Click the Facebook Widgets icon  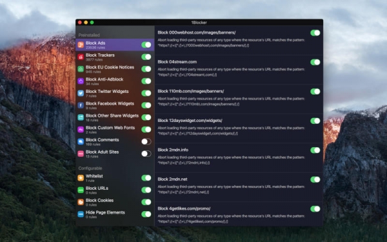[81, 105]
